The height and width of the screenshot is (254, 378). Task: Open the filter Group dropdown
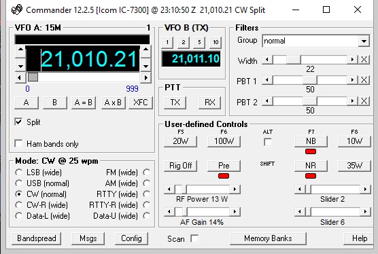click(x=364, y=41)
